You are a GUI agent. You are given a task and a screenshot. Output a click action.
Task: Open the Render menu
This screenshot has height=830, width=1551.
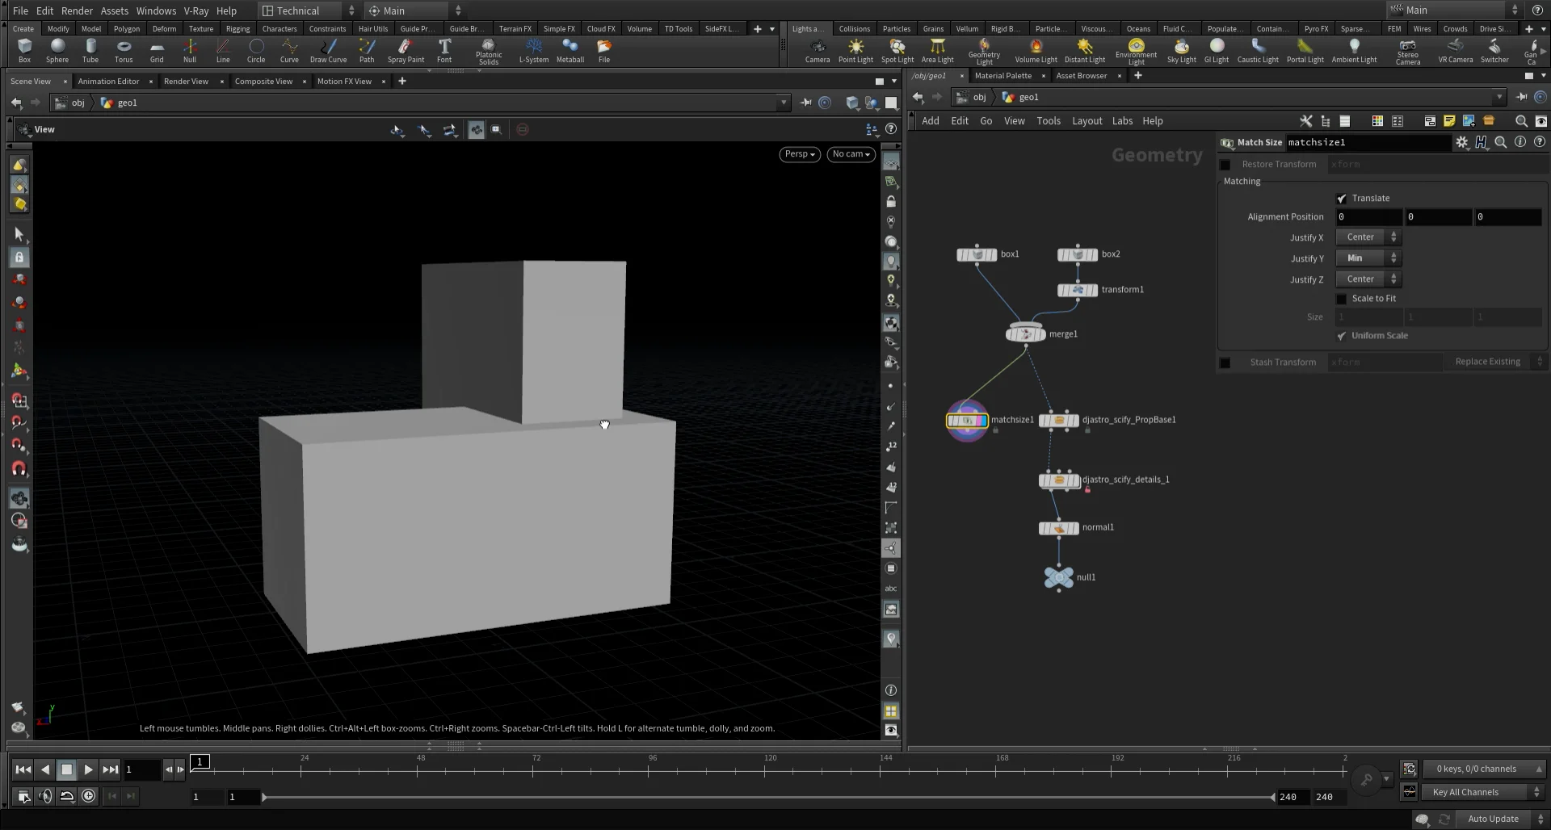(x=78, y=10)
